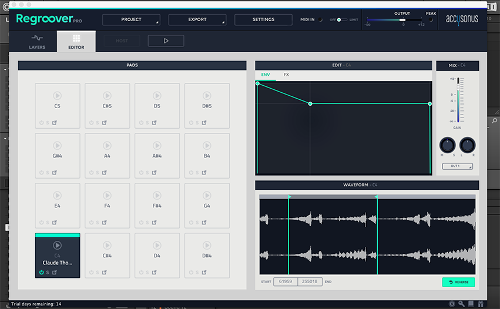500x309 pixels.
Task: Click the START sample value field
Action: click(286, 281)
